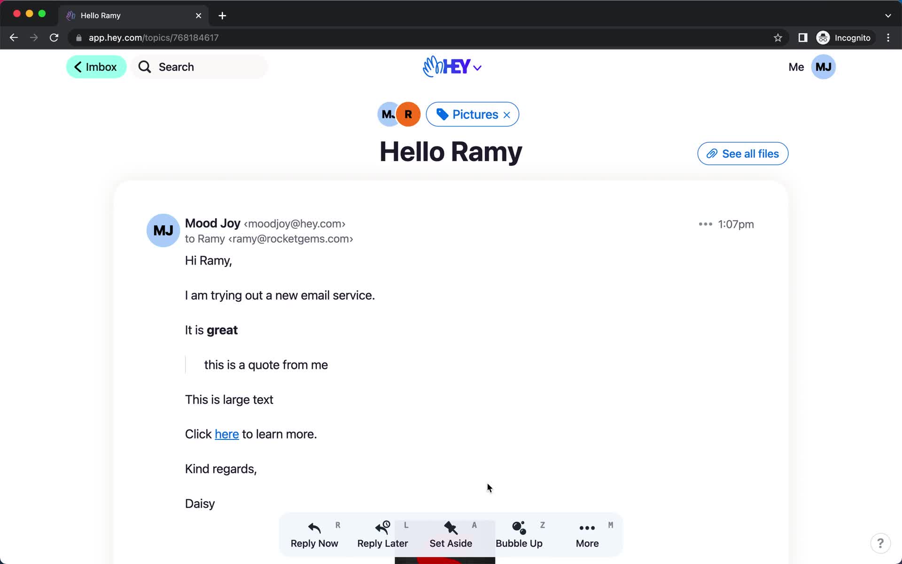902x564 pixels.
Task: Click the sender avatar MJ
Action: tap(163, 231)
